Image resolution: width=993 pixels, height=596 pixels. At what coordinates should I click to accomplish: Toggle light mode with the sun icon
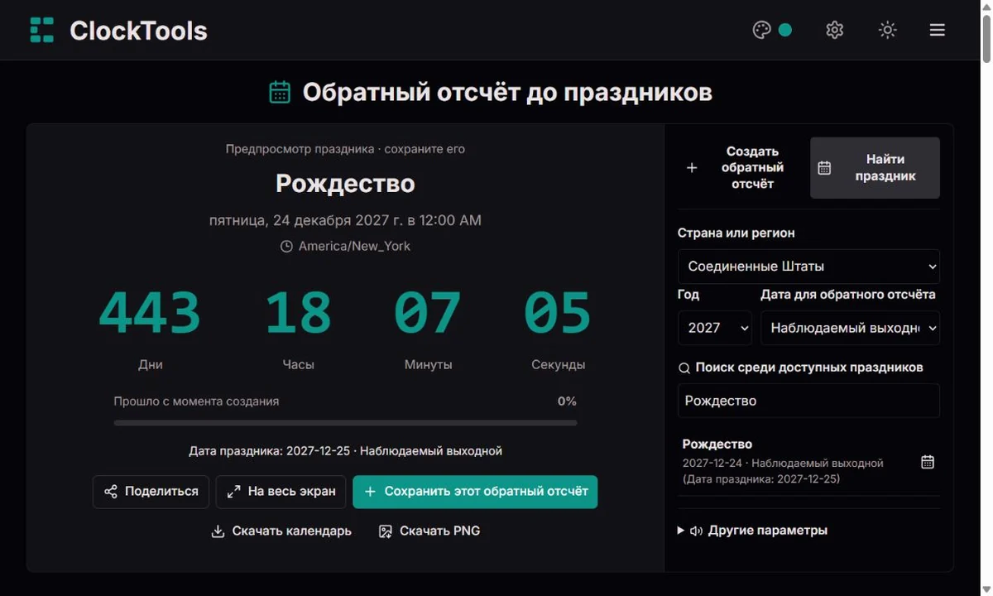pyautogui.click(x=888, y=30)
